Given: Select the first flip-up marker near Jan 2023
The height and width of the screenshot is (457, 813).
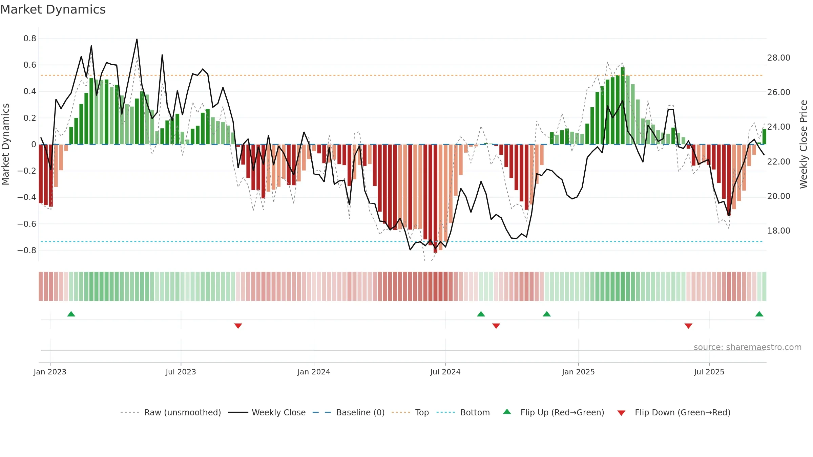Looking at the screenshot, I should (71, 314).
